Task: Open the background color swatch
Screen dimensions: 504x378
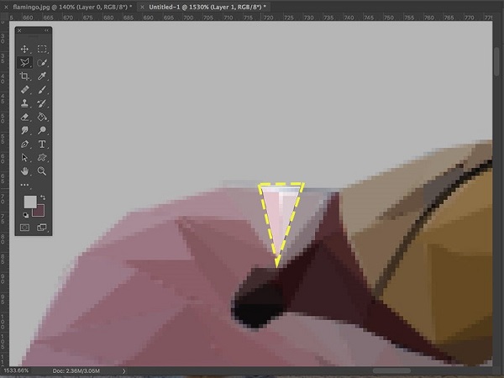Action: click(39, 213)
